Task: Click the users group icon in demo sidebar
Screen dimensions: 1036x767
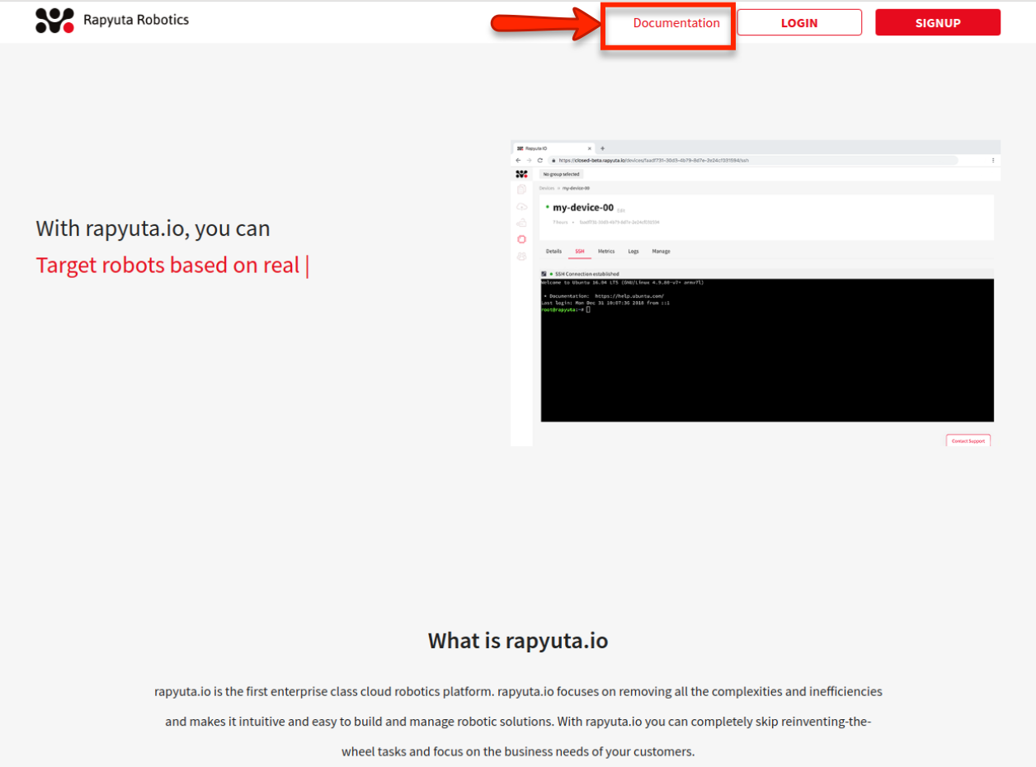Action: (521, 256)
